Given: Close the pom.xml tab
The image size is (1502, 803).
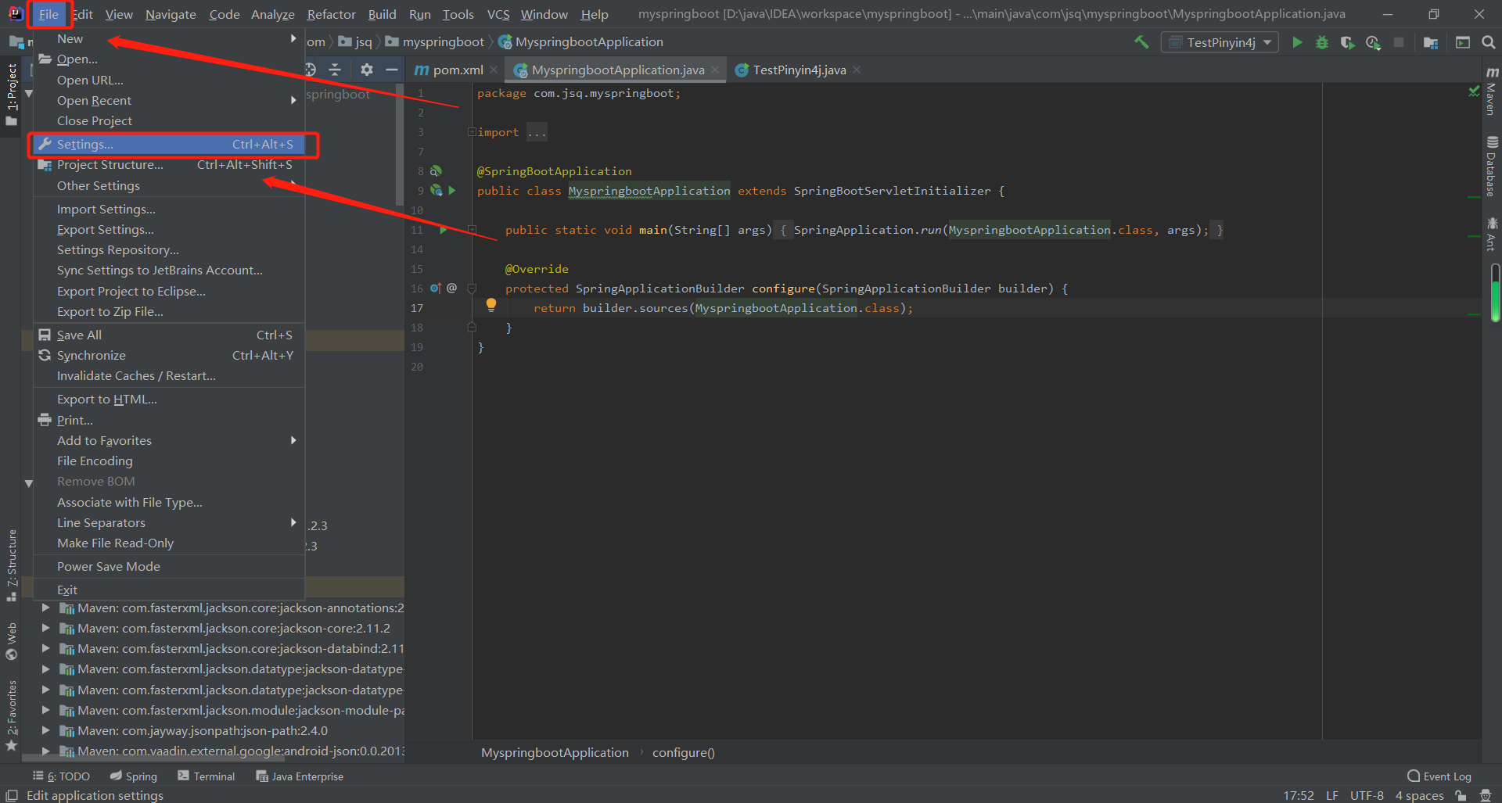Looking at the screenshot, I should (x=494, y=70).
